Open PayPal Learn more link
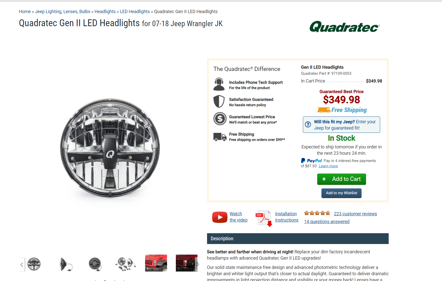 328,166
